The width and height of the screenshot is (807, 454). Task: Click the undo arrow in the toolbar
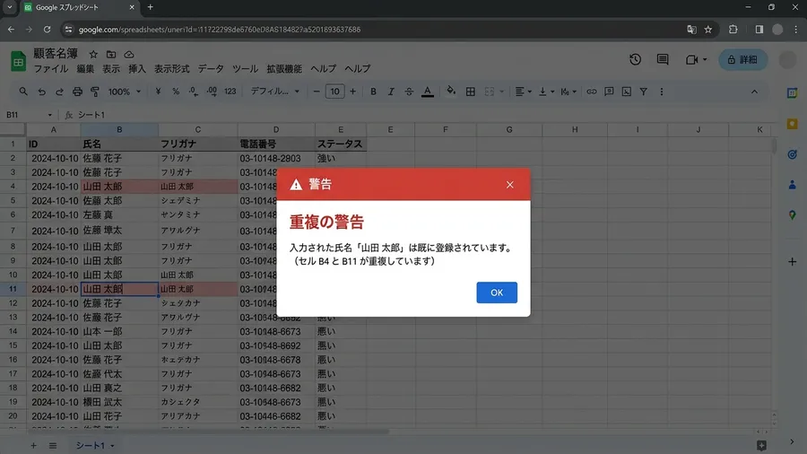(41, 92)
